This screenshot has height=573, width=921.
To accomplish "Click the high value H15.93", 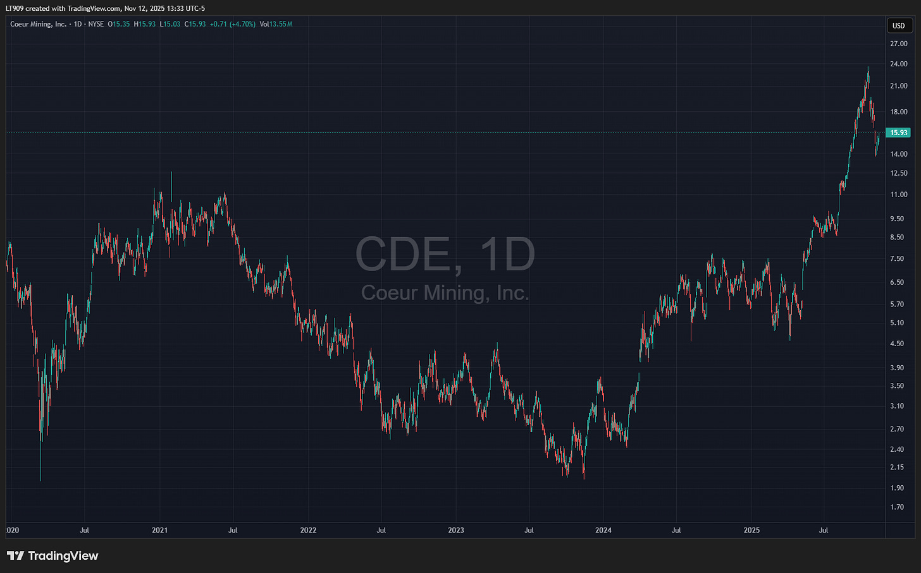I will point(145,24).
